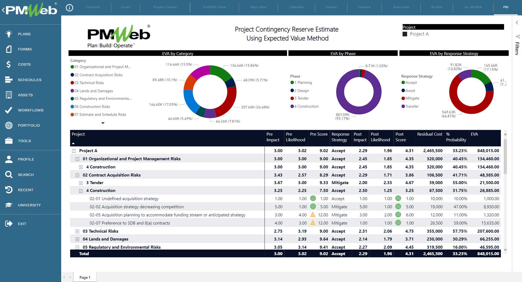Open the Portfolio globe icon
The image size is (522, 282).
pyautogui.click(x=9, y=125)
